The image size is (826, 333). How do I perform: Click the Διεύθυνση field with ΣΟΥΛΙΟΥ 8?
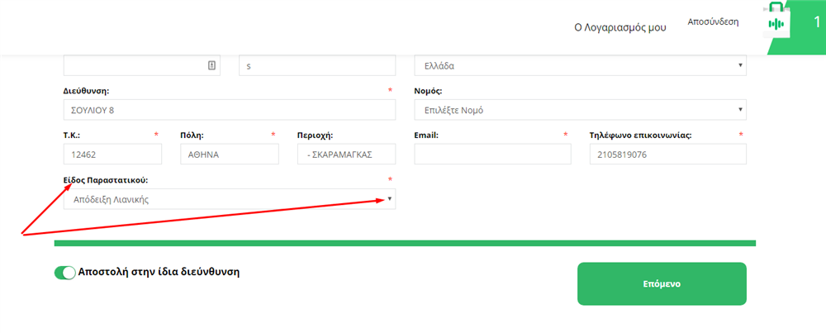pyautogui.click(x=229, y=110)
